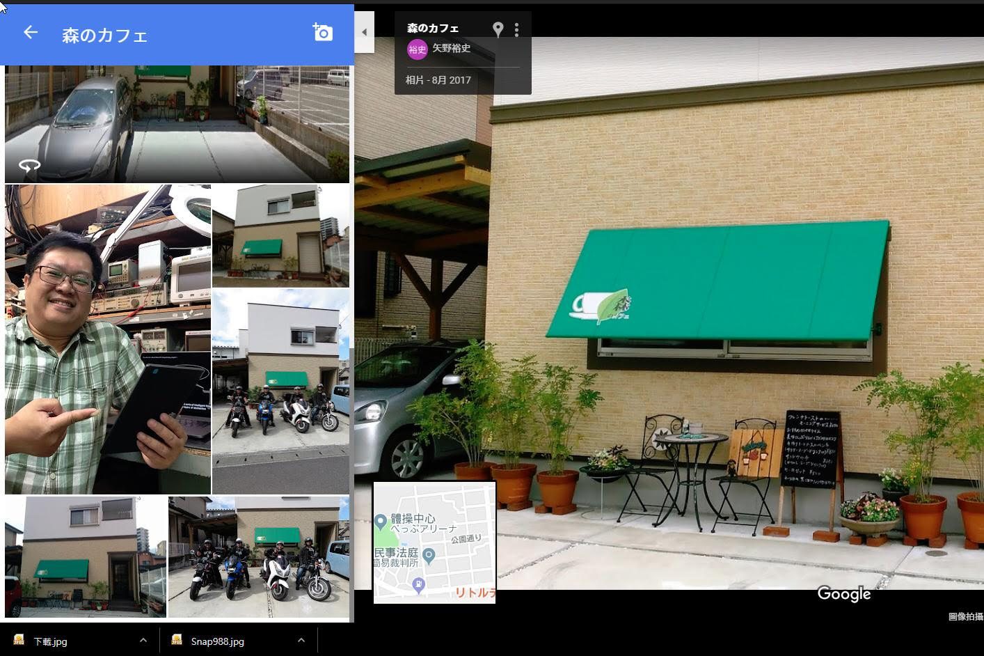Open the downloaded file Snap988.jpg

(x=217, y=641)
